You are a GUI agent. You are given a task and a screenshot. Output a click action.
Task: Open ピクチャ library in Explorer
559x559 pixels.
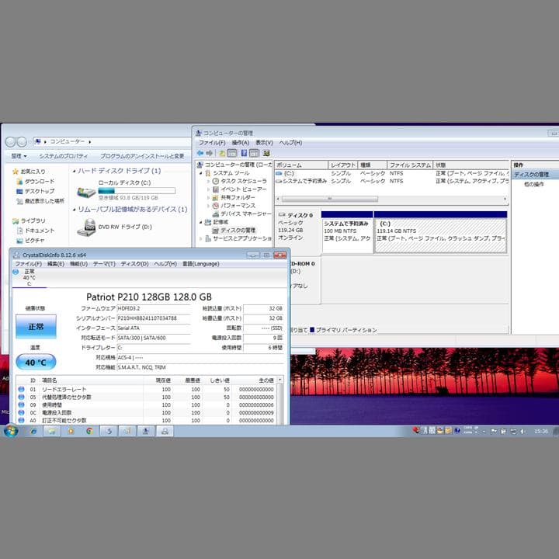pos(35,241)
